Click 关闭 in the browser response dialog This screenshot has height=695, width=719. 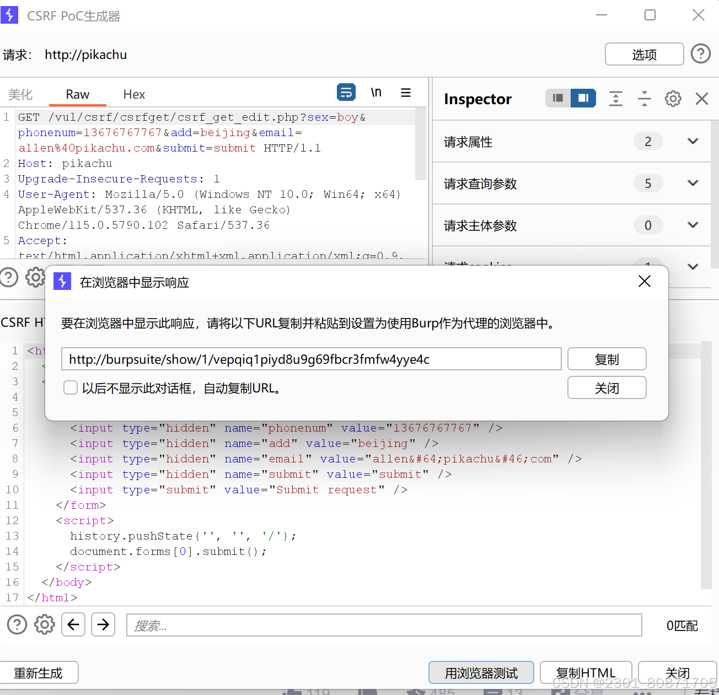pos(607,388)
